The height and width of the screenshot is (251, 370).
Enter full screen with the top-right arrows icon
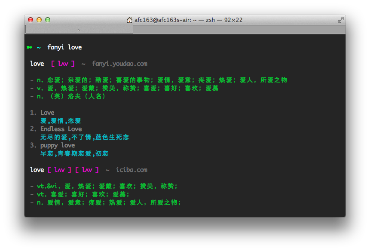click(340, 20)
